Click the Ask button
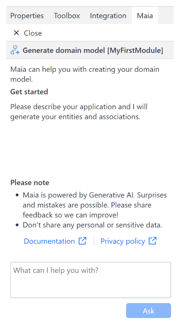180x328 pixels. (x=148, y=310)
